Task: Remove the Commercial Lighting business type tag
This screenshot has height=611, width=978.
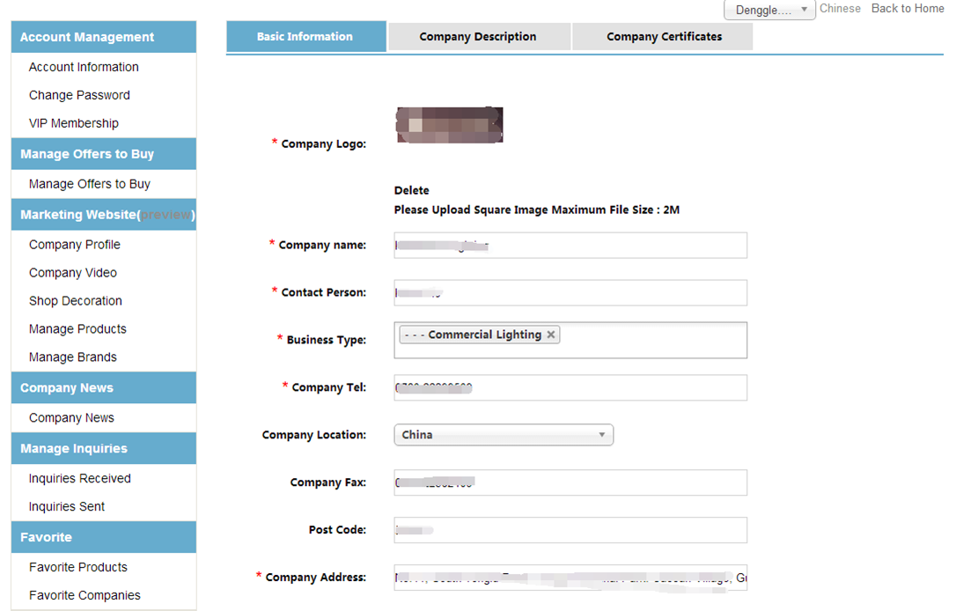Action: pyautogui.click(x=551, y=335)
